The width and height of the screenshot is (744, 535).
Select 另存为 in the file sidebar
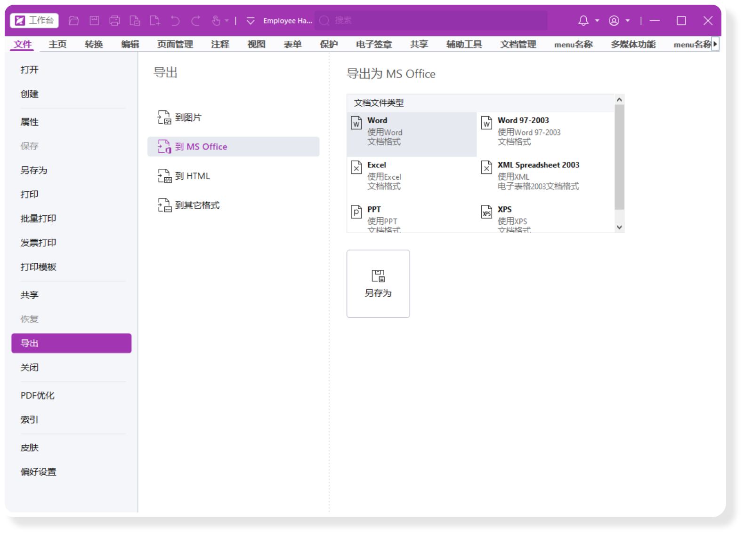(72, 170)
